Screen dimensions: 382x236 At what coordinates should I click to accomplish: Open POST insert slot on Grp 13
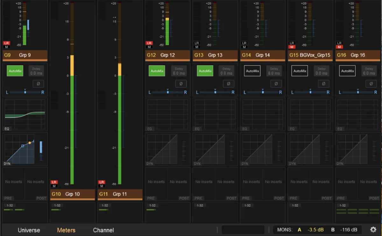pyautogui.click(x=226, y=184)
